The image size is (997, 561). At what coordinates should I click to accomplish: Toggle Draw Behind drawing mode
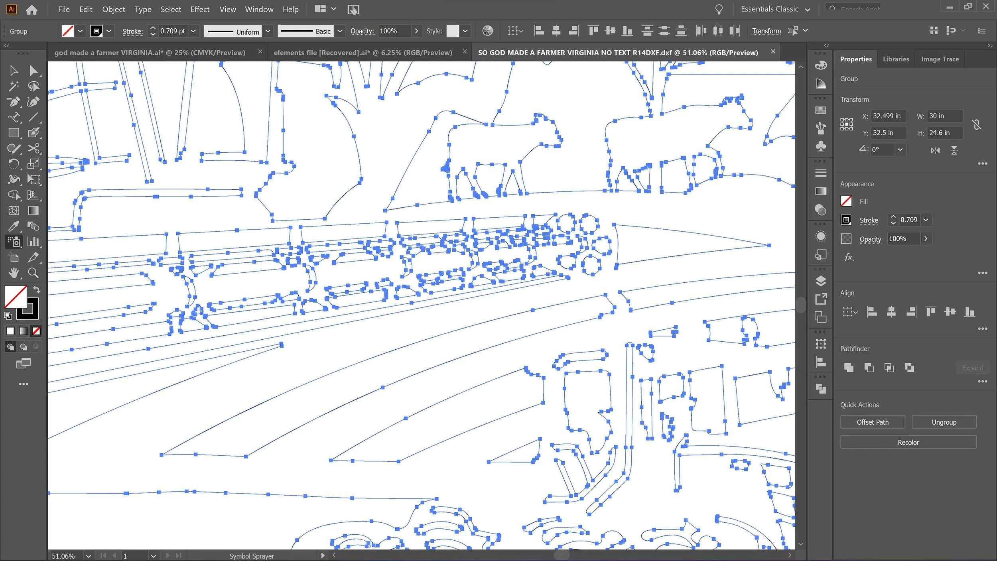24,347
